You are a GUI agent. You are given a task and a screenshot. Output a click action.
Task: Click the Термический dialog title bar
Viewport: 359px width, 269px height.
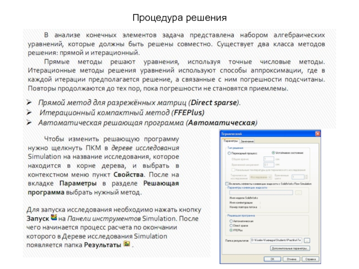pos(270,134)
